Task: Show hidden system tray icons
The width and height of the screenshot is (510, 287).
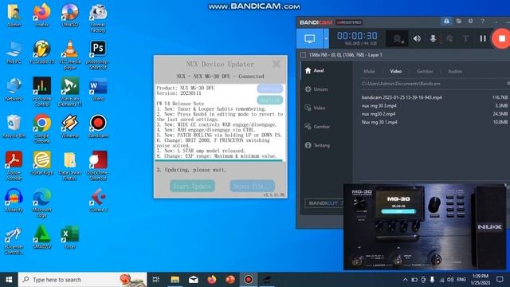Action: pos(405,280)
